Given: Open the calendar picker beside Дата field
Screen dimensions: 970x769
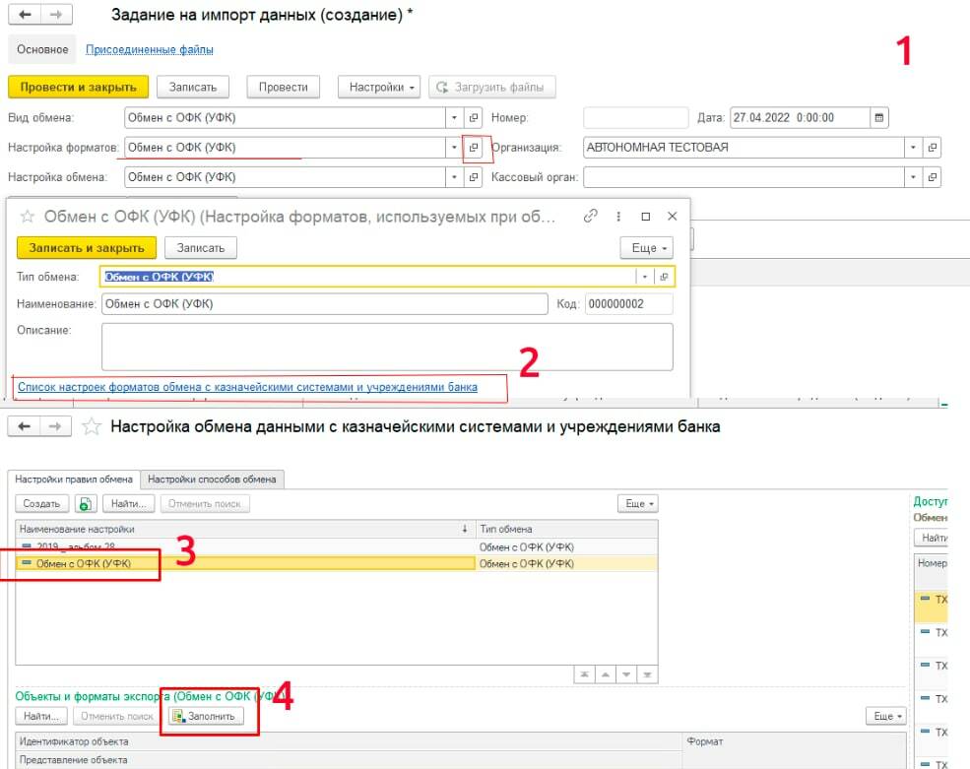Looking at the screenshot, I should [x=879, y=117].
